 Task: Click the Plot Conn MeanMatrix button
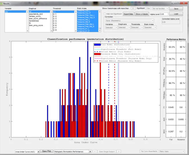click(149, 151)
